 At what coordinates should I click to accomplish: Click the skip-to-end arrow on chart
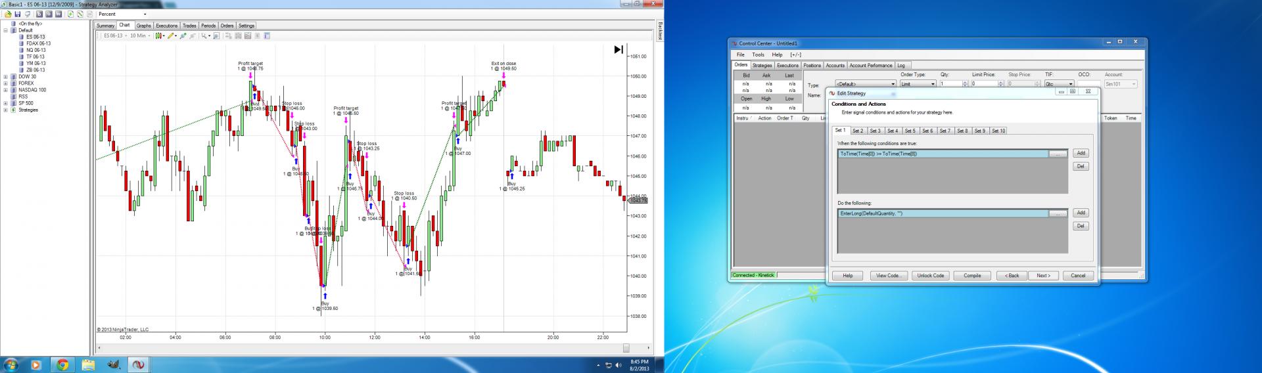click(x=619, y=49)
